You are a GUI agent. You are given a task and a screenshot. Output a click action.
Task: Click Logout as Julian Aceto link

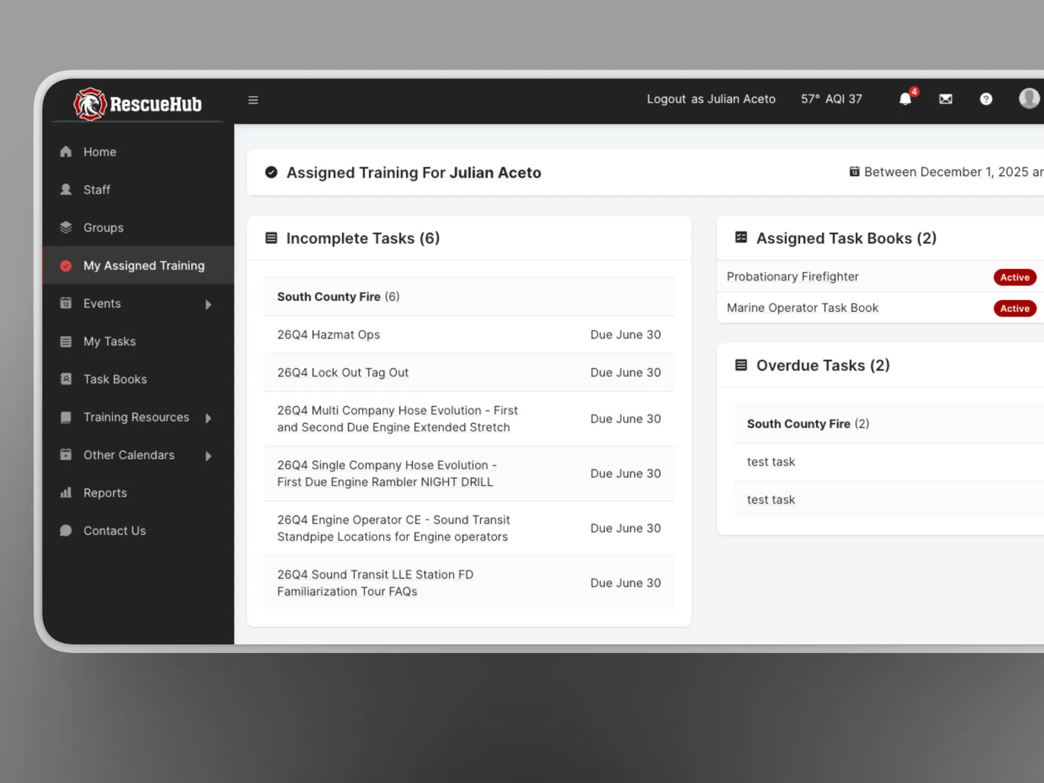click(711, 99)
